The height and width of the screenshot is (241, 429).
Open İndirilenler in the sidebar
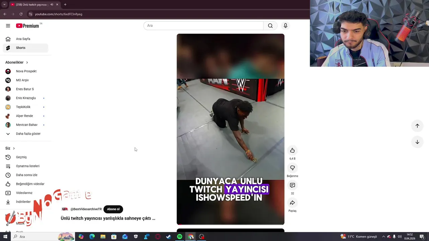(x=25, y=202)
